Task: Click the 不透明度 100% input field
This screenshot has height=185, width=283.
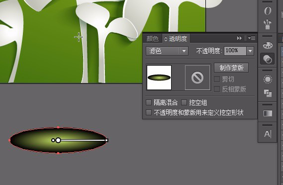Action: (x=235, y=51)
